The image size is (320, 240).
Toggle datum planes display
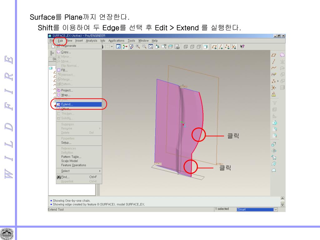click(214, 47)
